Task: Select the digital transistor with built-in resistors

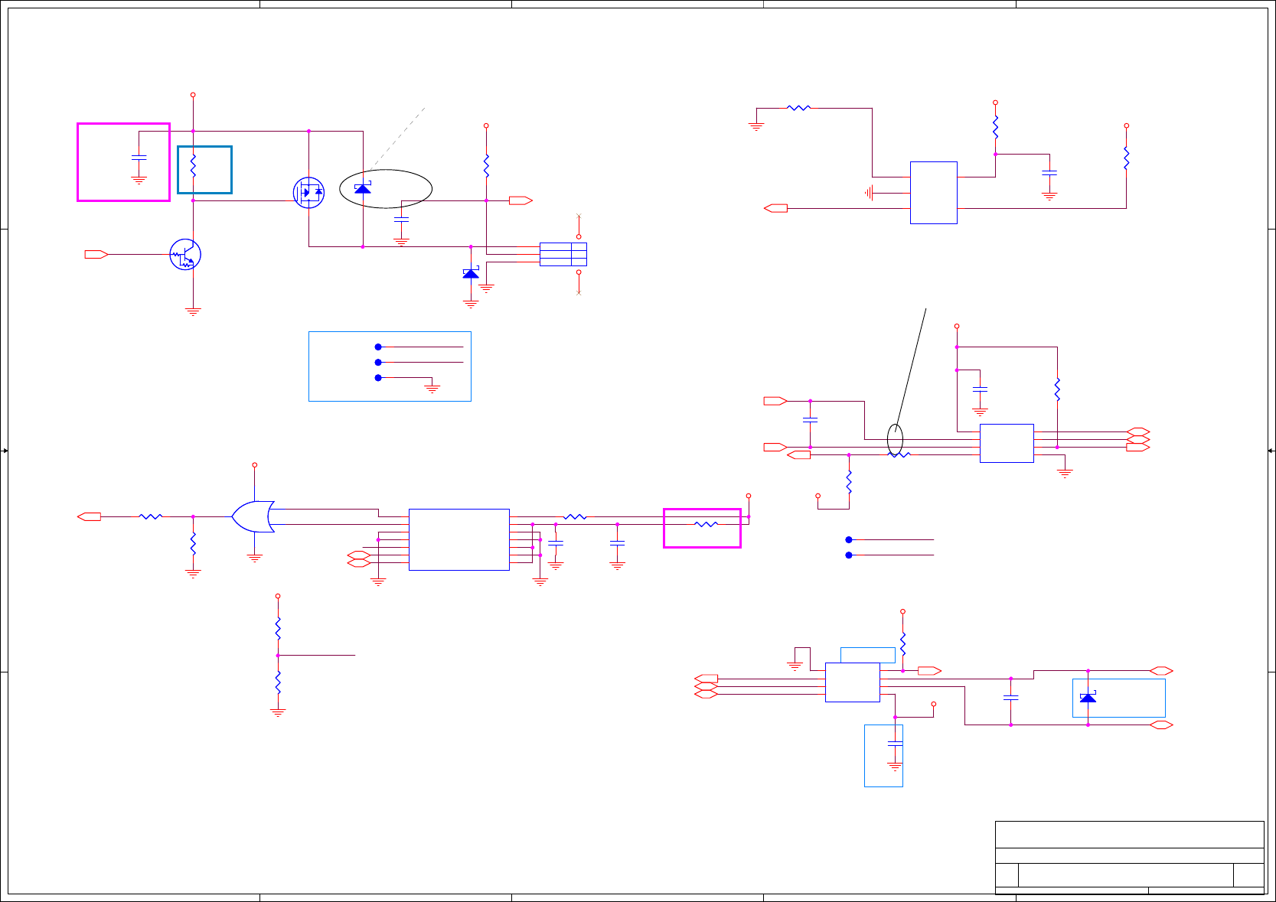Action: pos(185,255)
